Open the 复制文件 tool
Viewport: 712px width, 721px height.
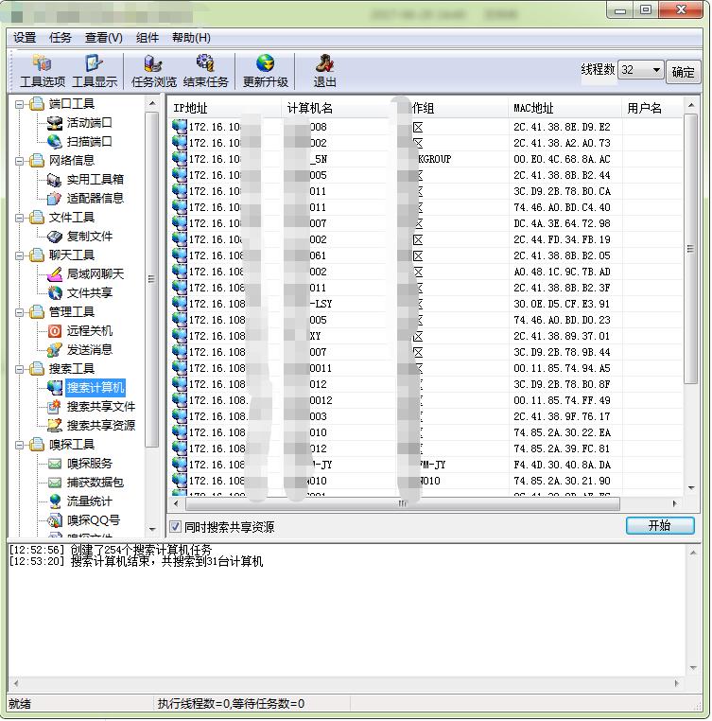(x=89, y=237)
